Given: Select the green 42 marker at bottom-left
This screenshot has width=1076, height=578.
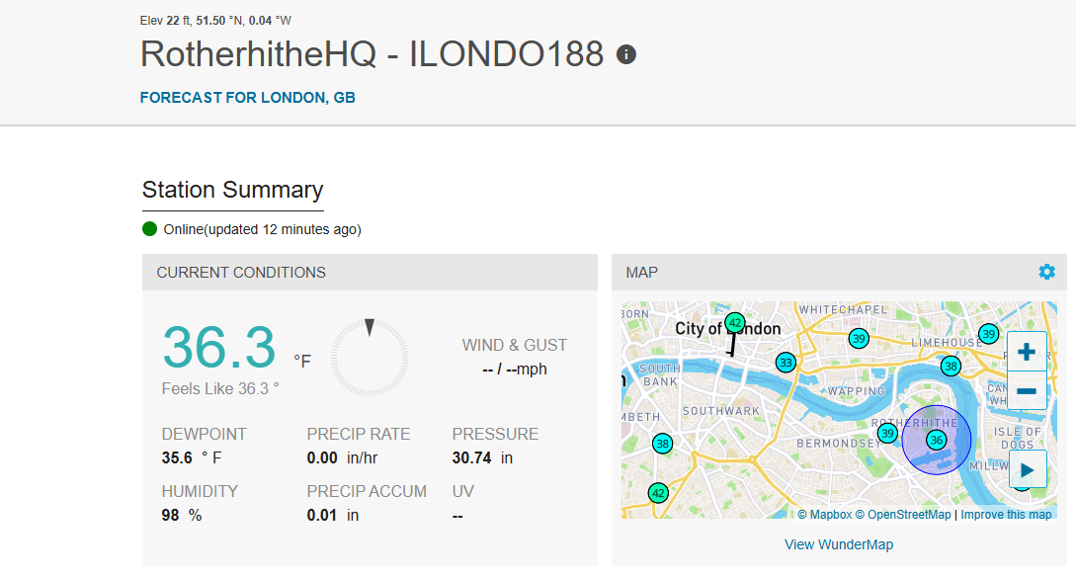Looking at the screenshot, I should click(x=658, y=493).
